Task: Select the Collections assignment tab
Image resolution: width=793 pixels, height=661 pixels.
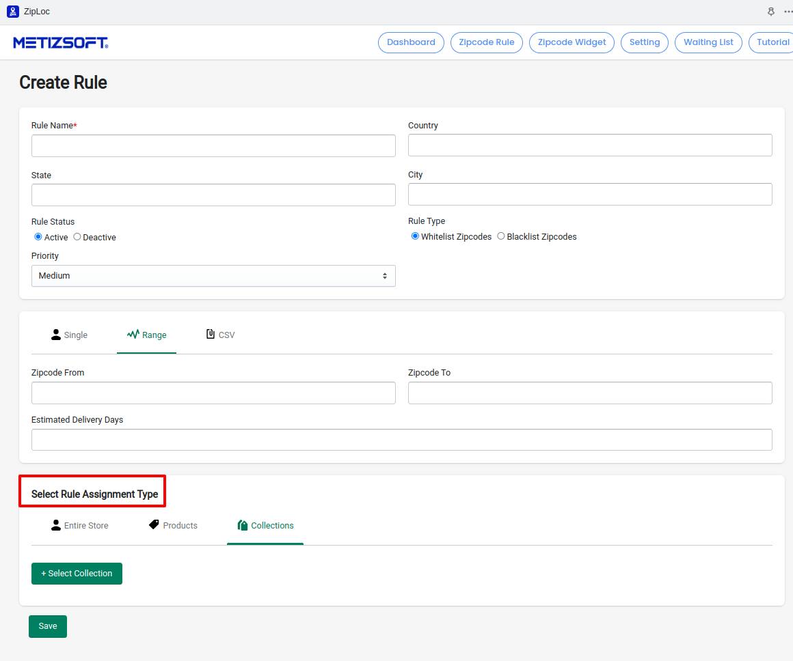Action: coord(265,526)
